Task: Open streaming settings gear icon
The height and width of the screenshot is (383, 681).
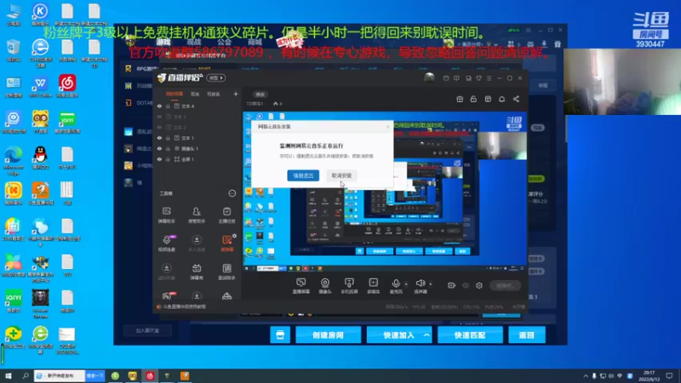Action: point(479,285)
